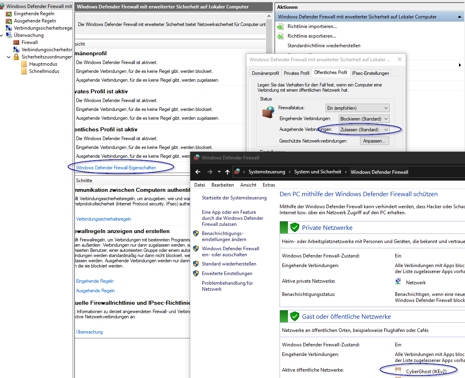Select the Hauptmodus tree item
Screen dimensions: 465x378
[x=43, y=64]
